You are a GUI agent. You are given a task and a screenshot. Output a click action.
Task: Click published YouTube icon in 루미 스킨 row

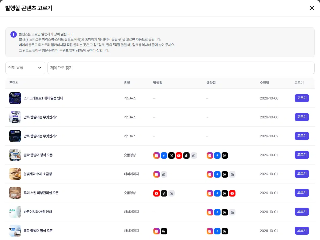[x=157, y=193]
